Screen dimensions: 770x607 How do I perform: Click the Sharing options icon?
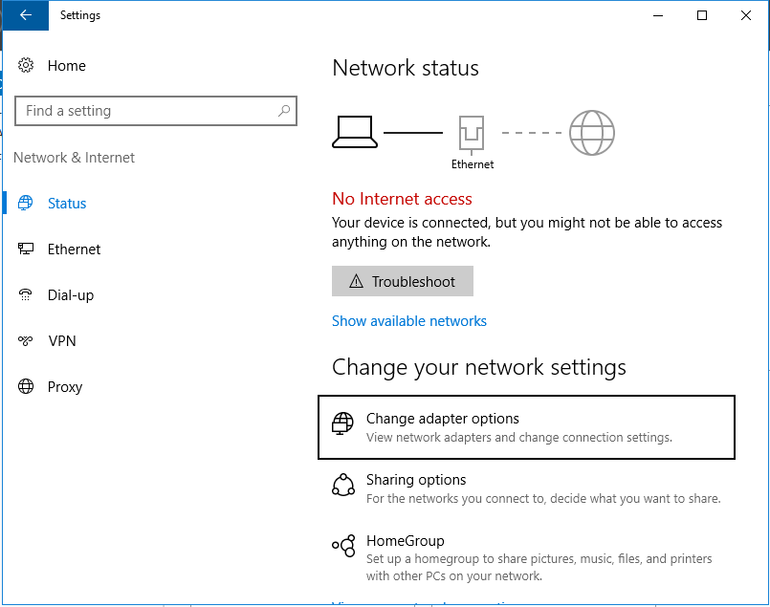pyautogui.click(x=342, y=485)
